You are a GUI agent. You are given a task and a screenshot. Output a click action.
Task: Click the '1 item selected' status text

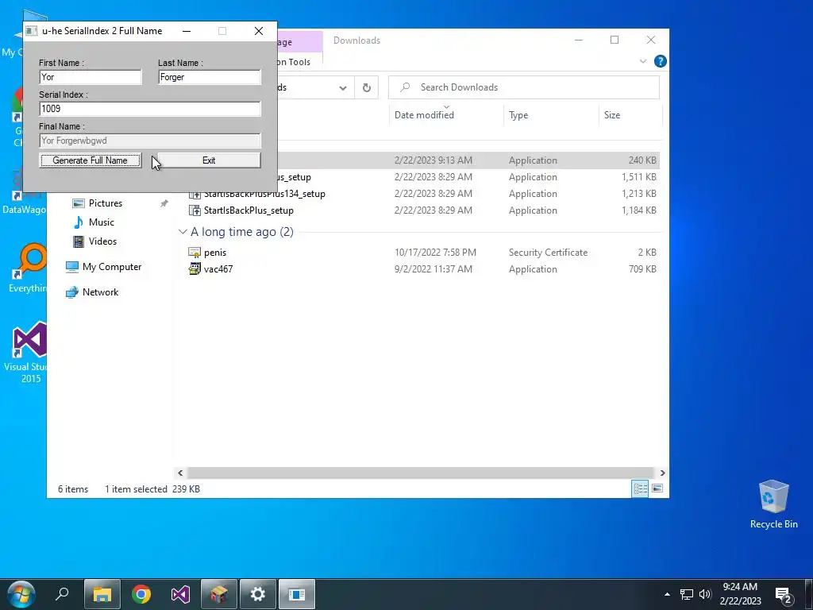(x=136, y=489)
